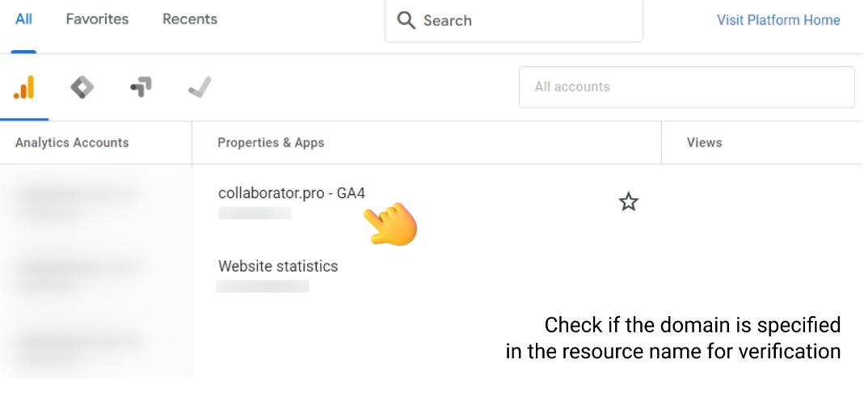The height and width of the screenshot is (397, 864).
Task: Select the Google Analytics product icon
Action: (x=23, y=87)
